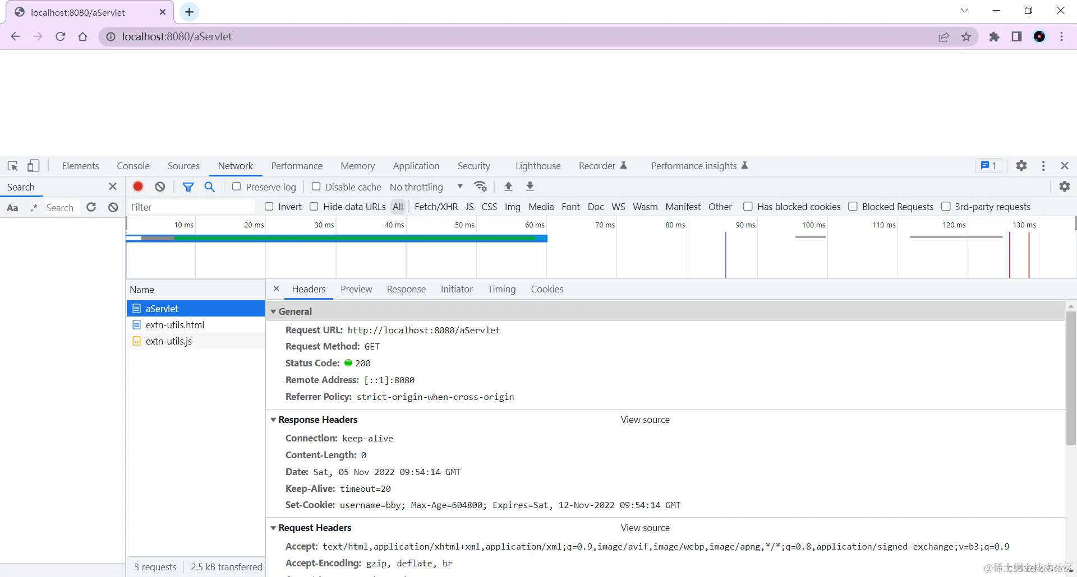Image resolution: width=1077 pixels, height=577 pixels.
Task: Open the Application panel tab
Action: click(x=416, y=166)
